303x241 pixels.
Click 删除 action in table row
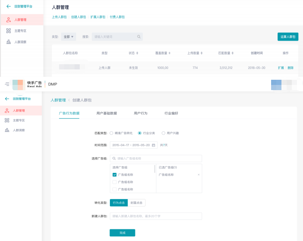(x=291, y=68)
